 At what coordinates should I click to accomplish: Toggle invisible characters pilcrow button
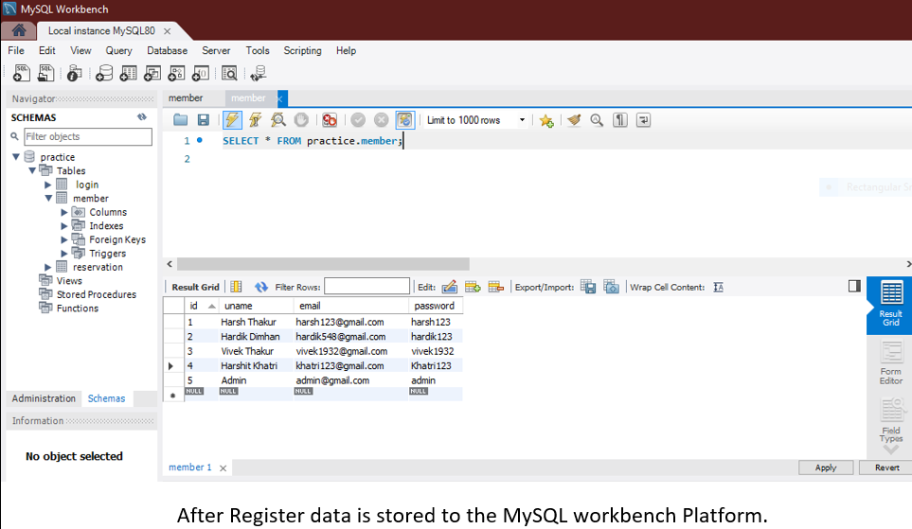[x=620, y=120]
